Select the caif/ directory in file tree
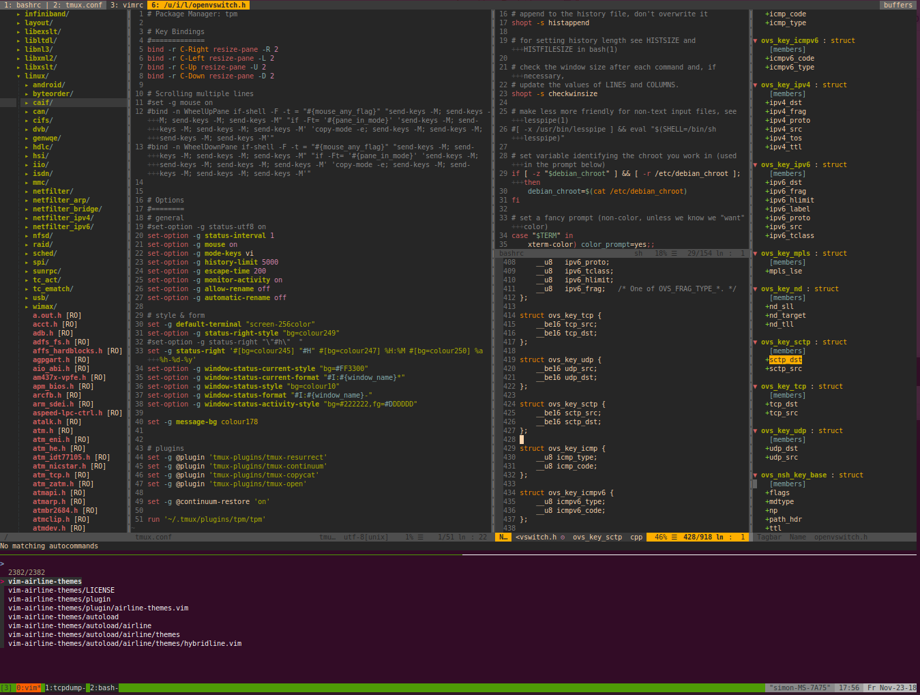The width and height of the screenshot is (920, 695). point(42,102)
